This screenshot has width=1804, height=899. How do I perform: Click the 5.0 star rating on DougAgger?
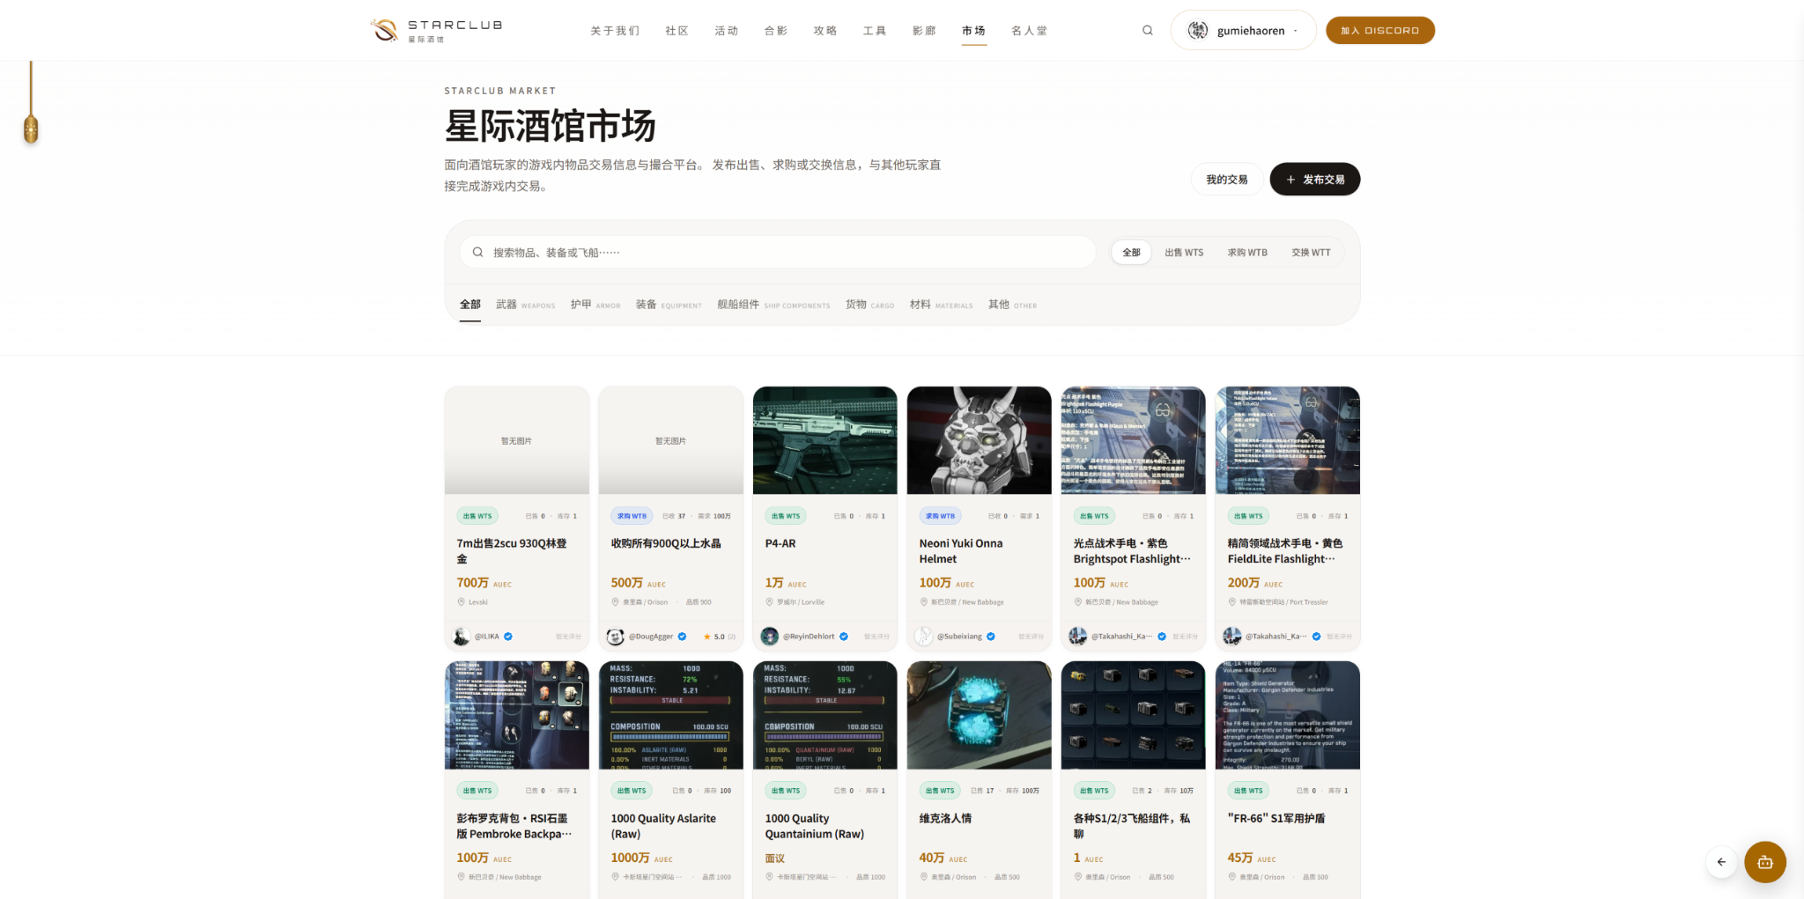point(719,637)
